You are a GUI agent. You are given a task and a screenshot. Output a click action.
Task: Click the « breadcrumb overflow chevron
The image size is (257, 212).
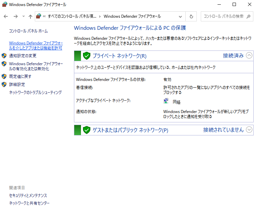point(44,16)
